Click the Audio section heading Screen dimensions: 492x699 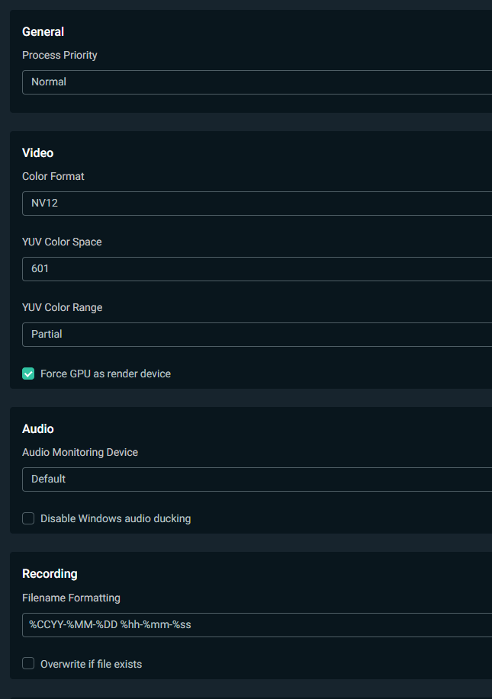[x=38, y=429]
